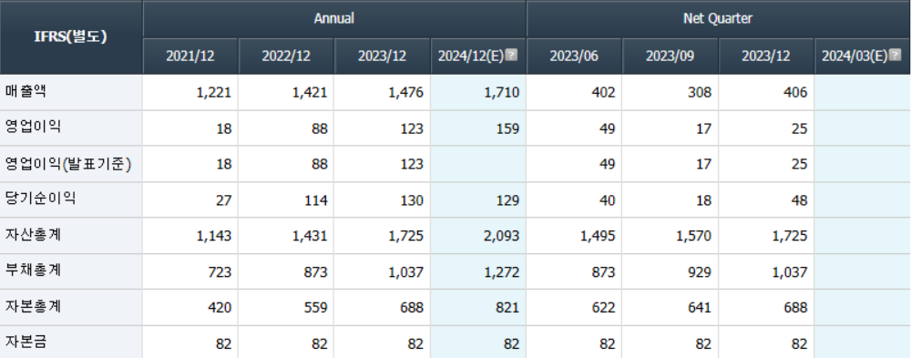The height and width of the screenshot is (358, 911).
Task: Click 당기순이익 value 27 for 2021/12
Action: tap(224, 200)
